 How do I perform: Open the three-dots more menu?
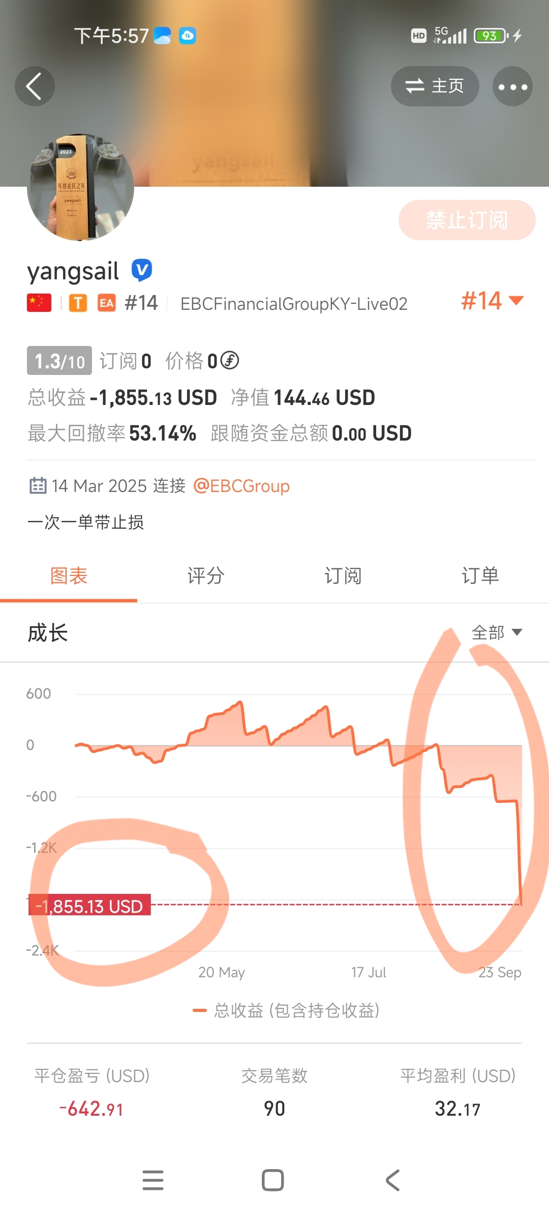tap(512, 86)
